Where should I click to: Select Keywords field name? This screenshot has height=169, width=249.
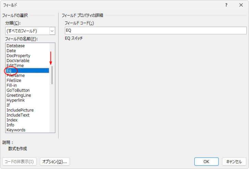coord(27,130)
